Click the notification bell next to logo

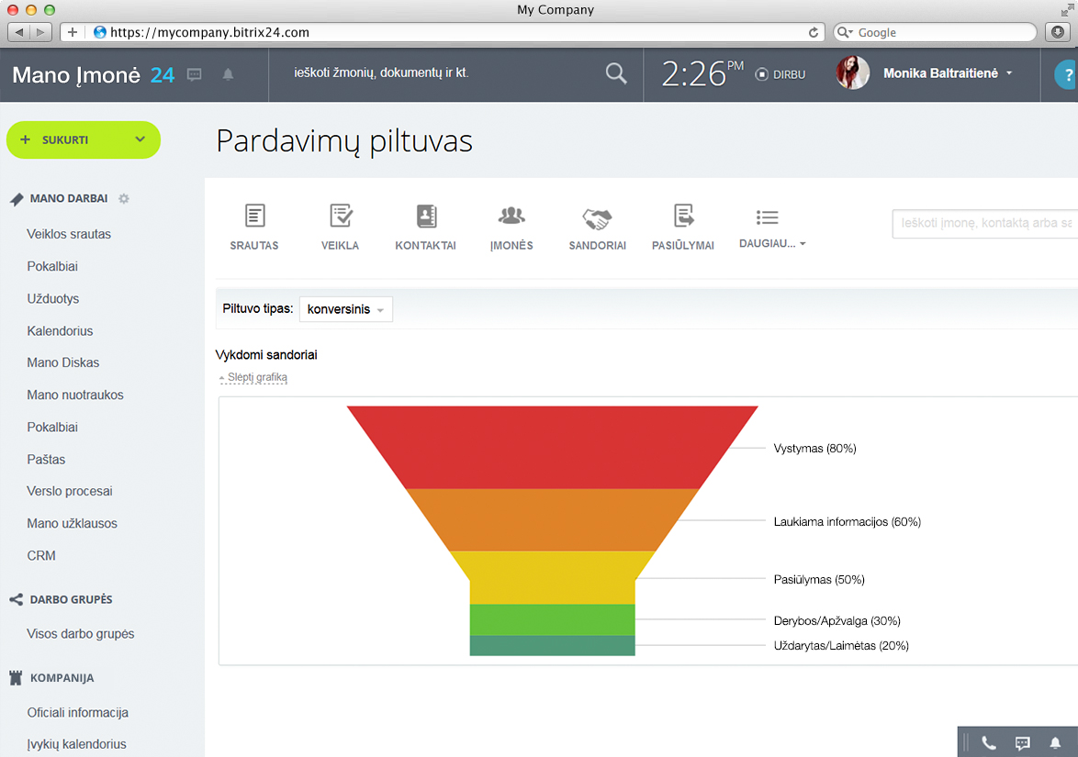tap(228, 74)
